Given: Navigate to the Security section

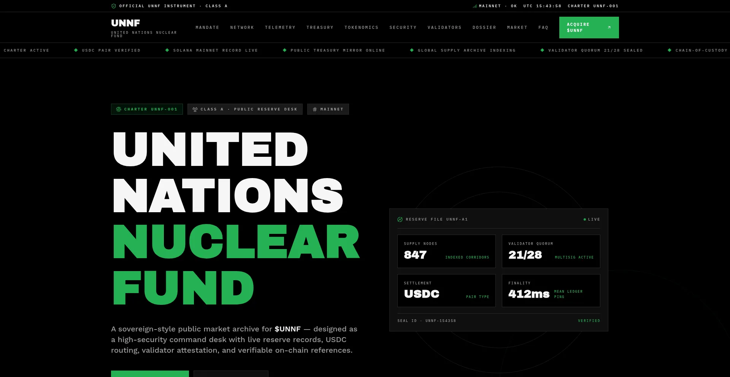Looking at the screenshot, I should [403, 28].
